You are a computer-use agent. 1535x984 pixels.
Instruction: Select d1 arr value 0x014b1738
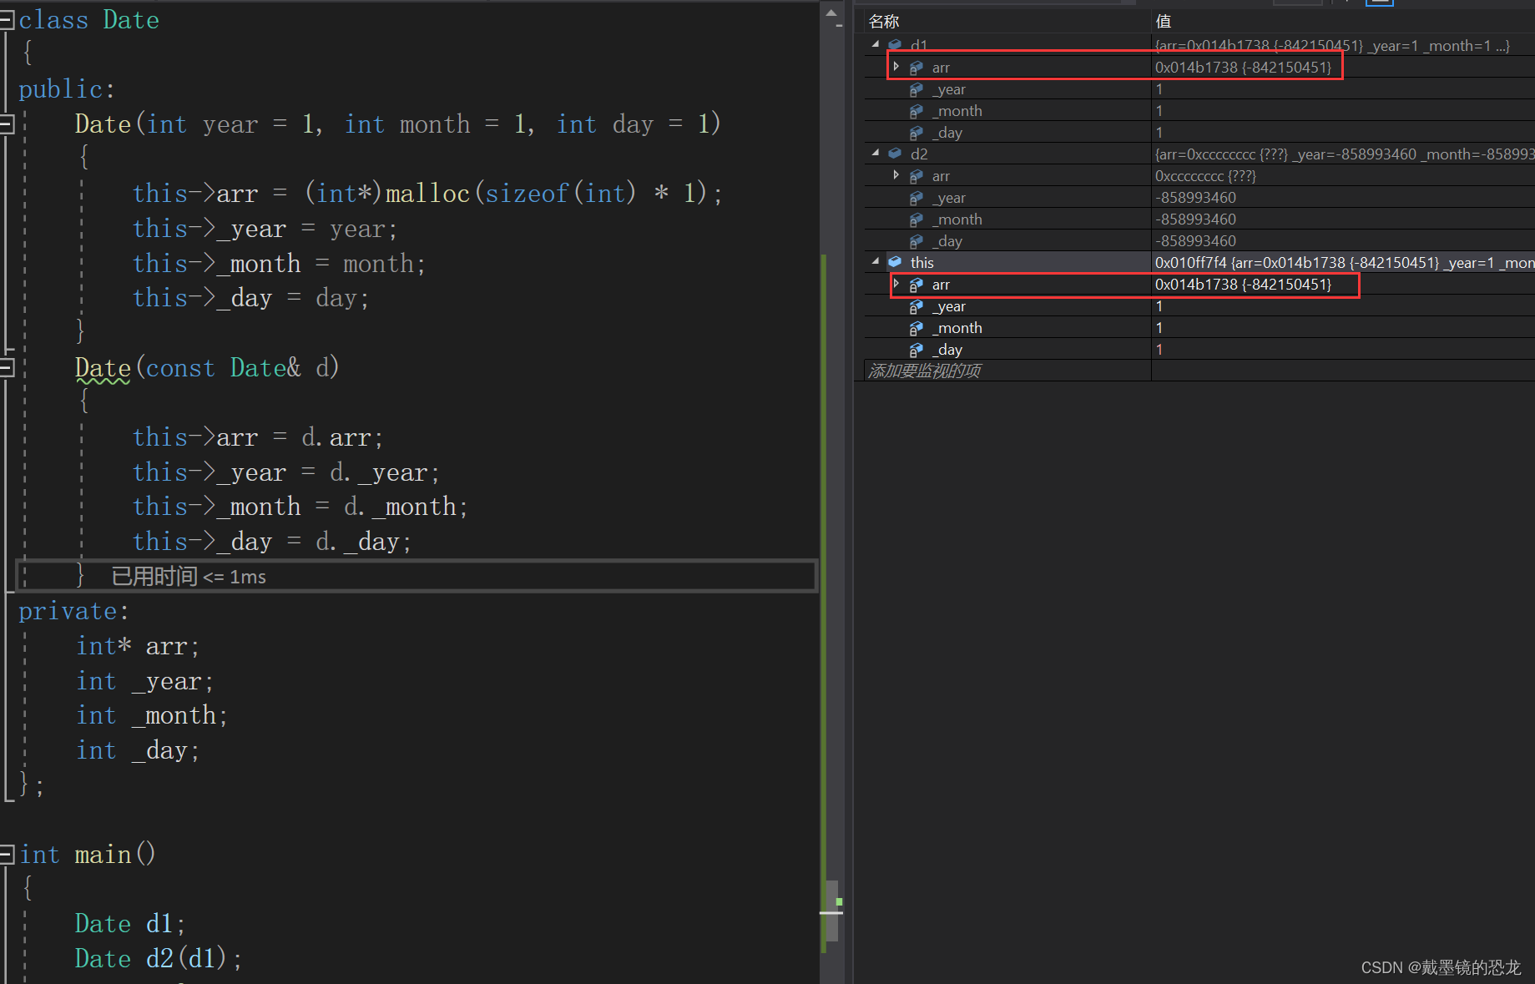point(1243,68)
